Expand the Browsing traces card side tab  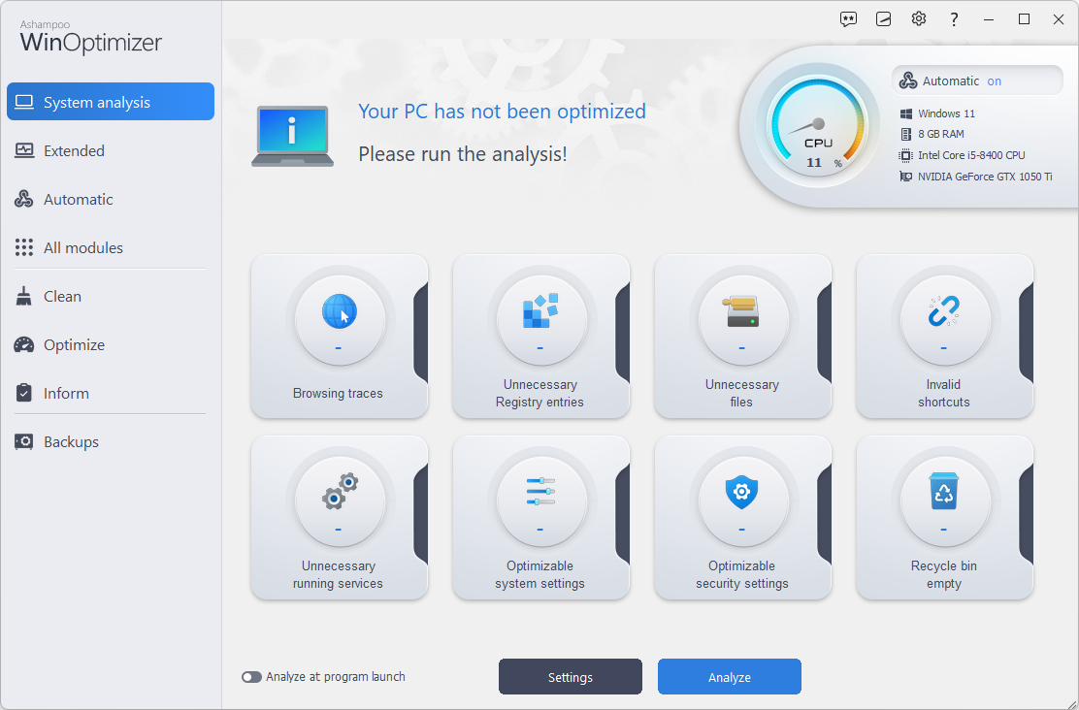pos(420,333)
